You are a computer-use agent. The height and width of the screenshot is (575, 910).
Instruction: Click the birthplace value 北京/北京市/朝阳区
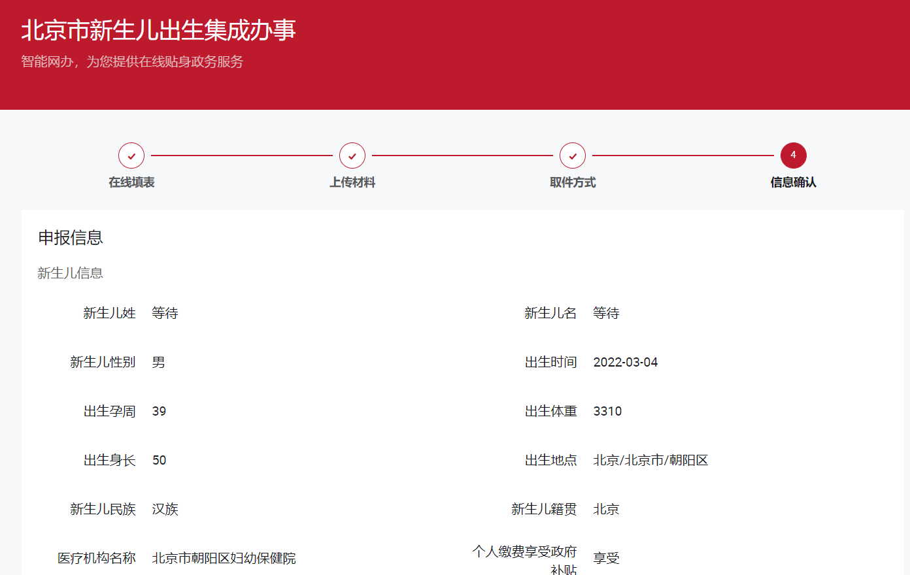650,460
